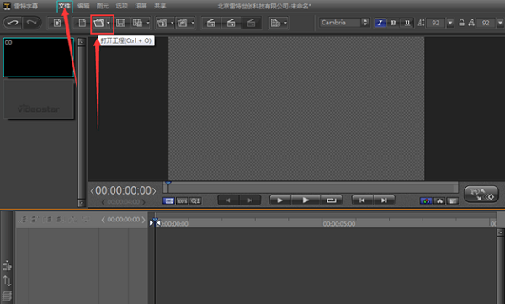The image size is (505, 304).
Task: Click the 00:00:00:00 preview timecode
Action: point(123,190)
